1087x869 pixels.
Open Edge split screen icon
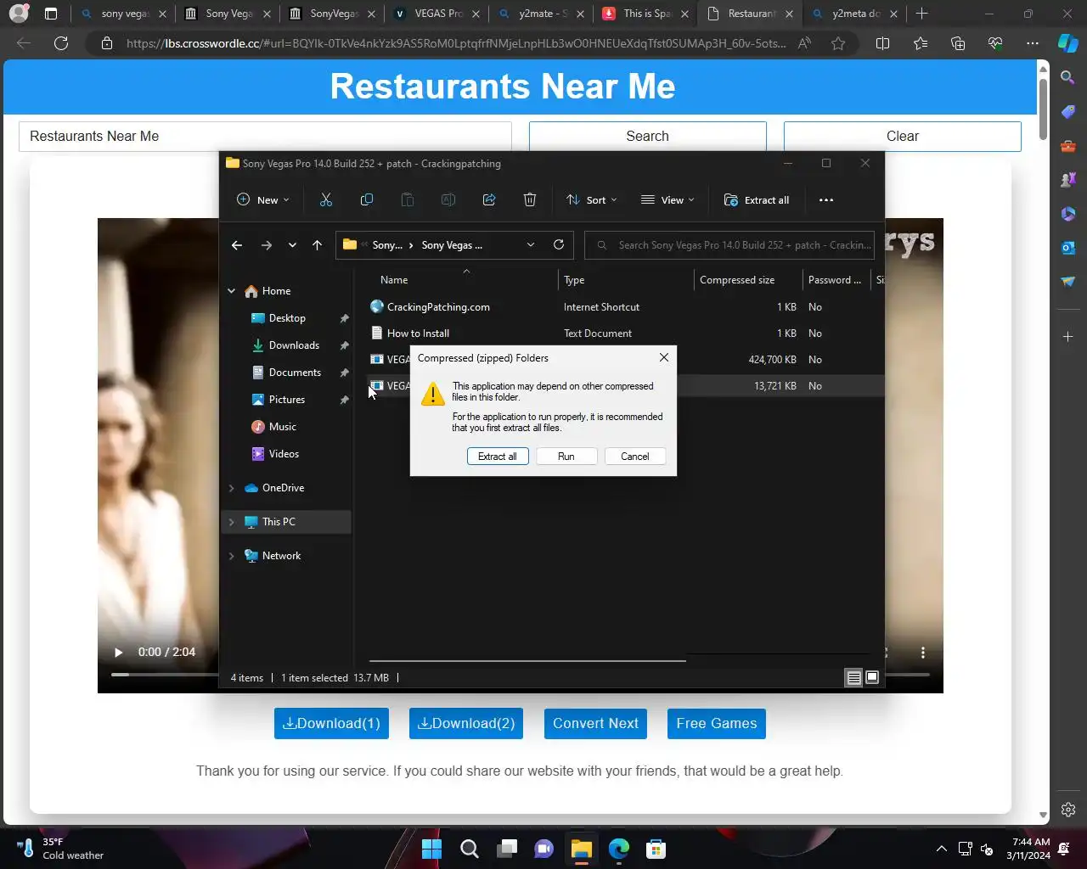click(882, 43)
